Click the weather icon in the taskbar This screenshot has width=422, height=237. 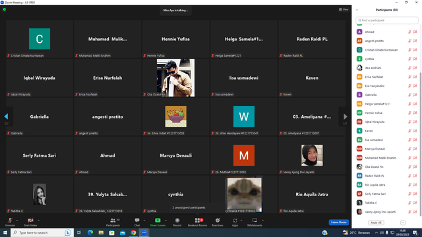tap(346, 232)
